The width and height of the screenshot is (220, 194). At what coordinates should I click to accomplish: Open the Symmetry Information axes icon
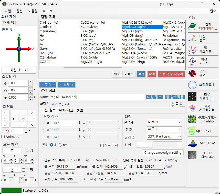pyautogui.click(x=192, y=38)
